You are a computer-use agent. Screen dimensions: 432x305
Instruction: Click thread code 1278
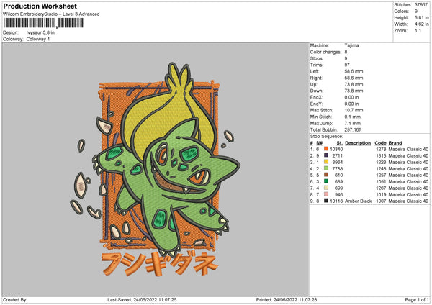(x=381, y=149)
